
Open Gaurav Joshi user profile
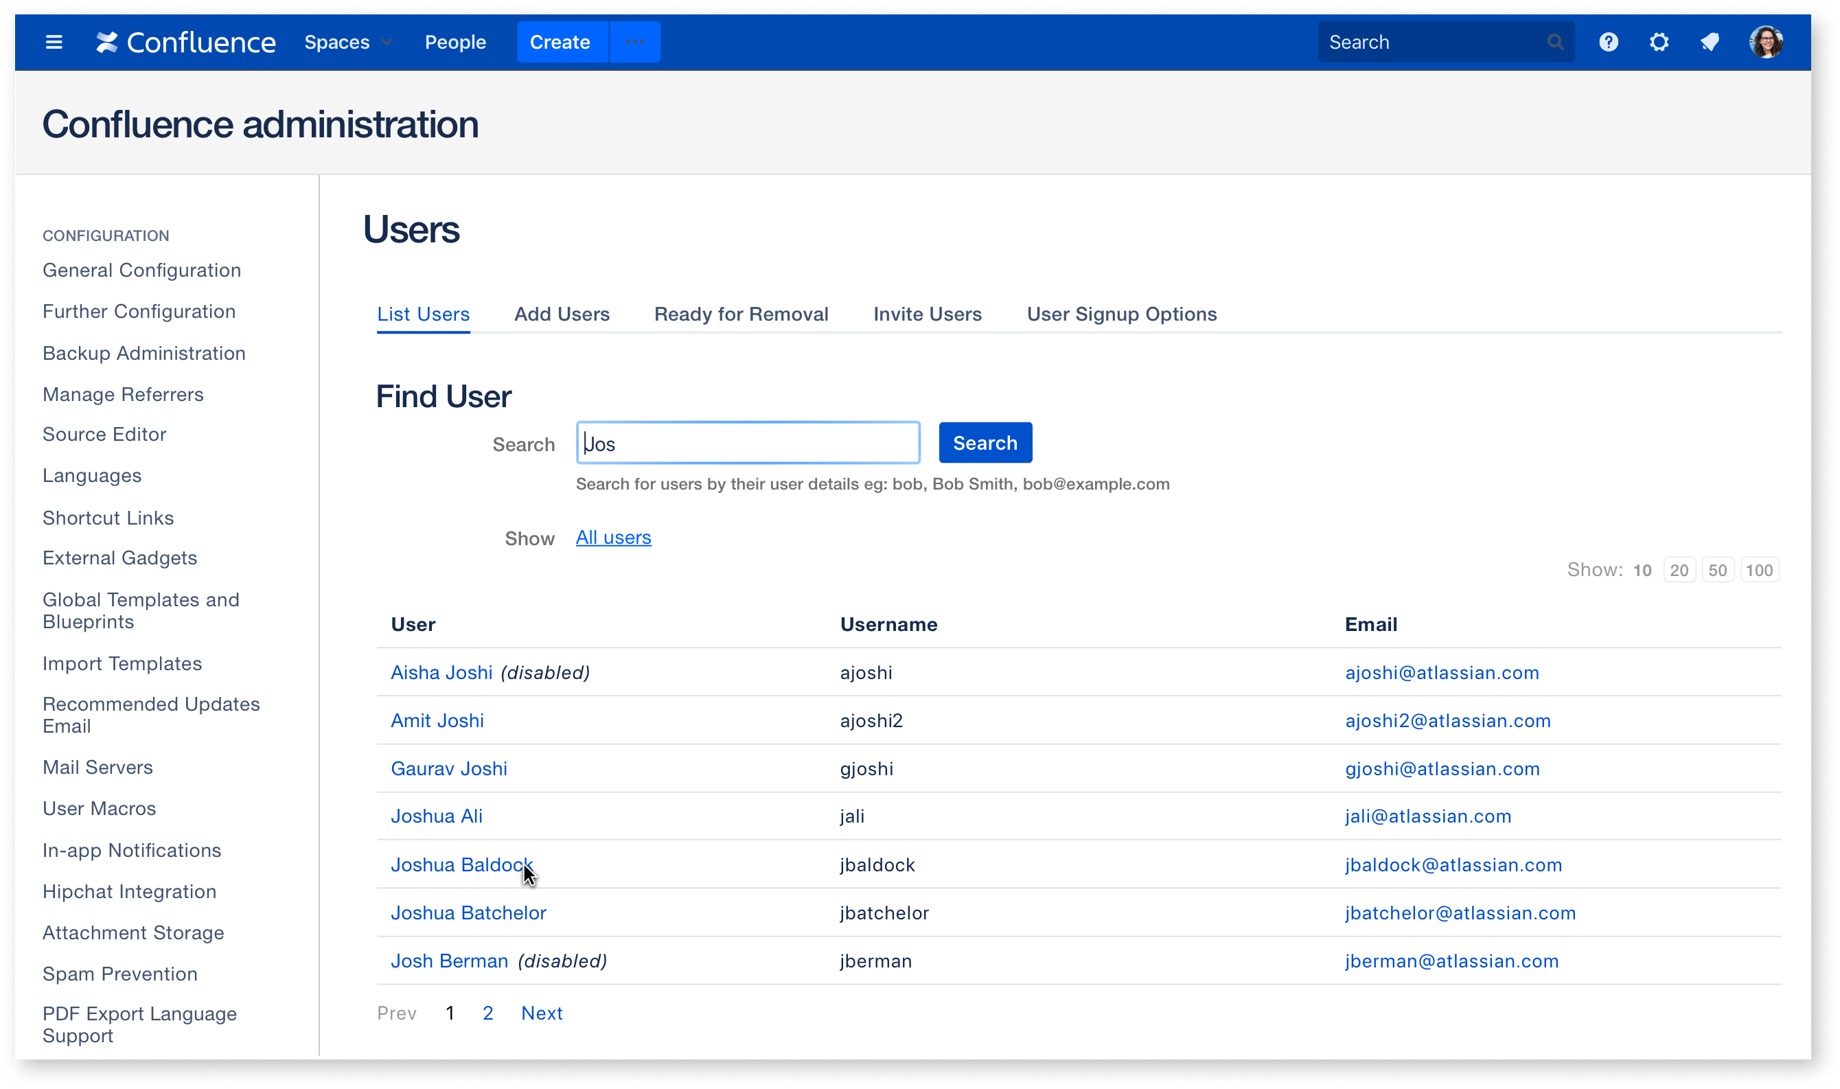[x=449, y=768]
